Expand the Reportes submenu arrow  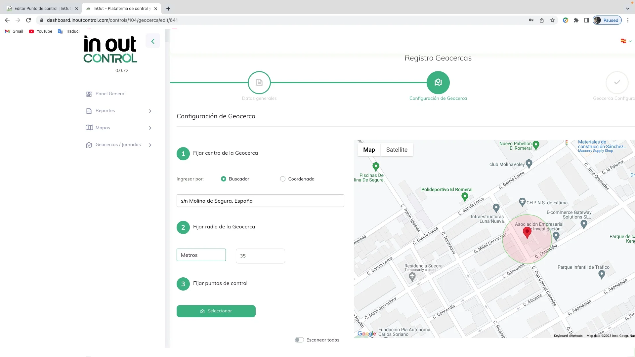(x=150, y=111)
